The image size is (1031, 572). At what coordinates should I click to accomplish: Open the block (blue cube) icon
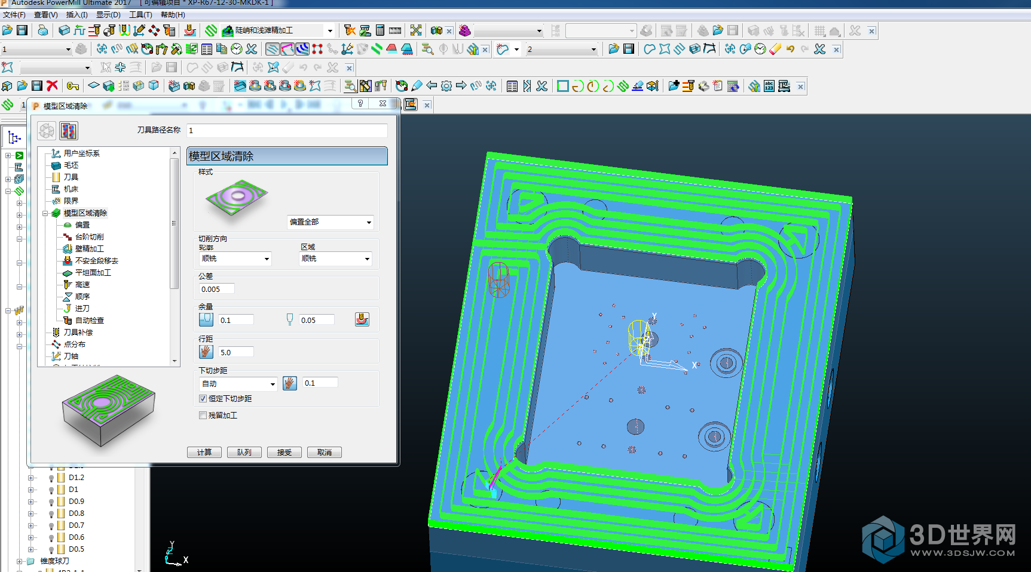64,30
